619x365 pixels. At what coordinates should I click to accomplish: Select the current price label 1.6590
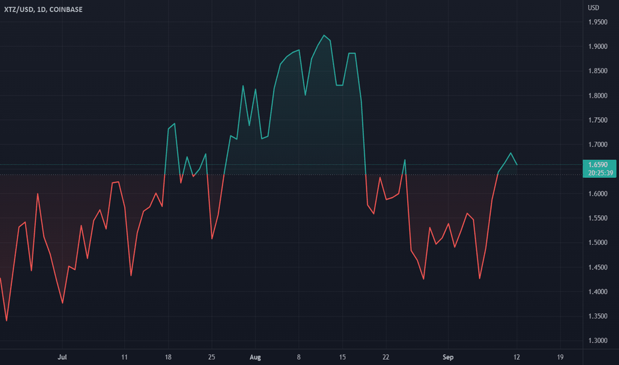click(x=598, y=165)
